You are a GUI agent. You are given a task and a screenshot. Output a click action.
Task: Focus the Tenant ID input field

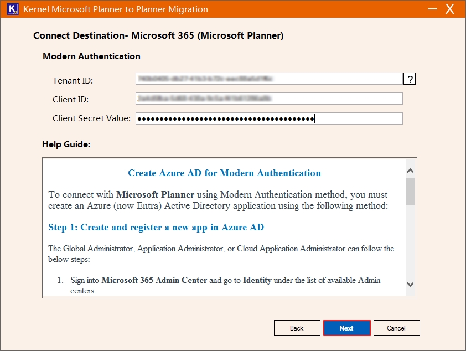269,79
